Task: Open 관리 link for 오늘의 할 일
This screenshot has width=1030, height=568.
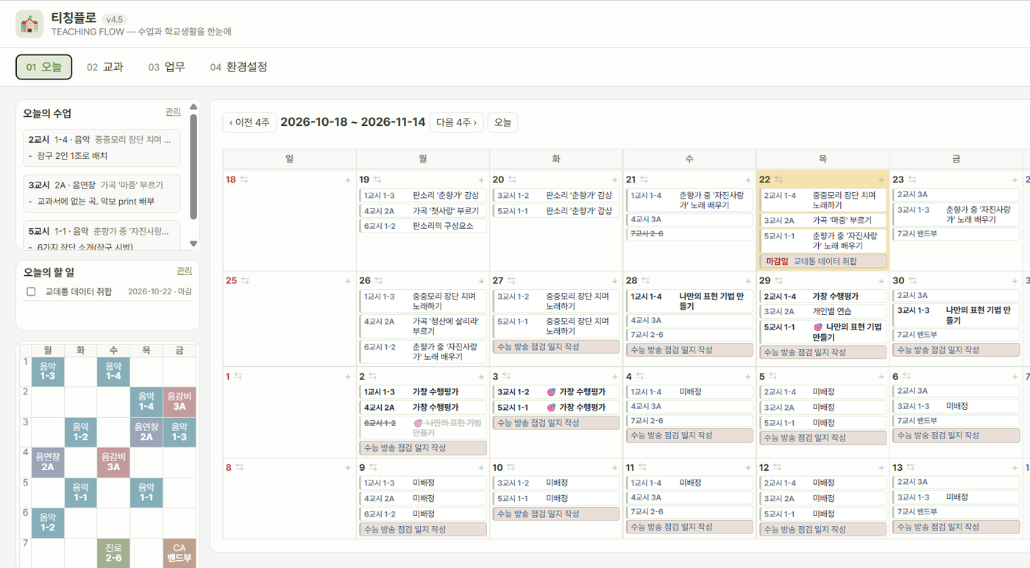Action: click(184, 271)
